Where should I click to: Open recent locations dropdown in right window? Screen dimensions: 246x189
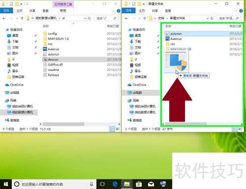(x=139, y=18)
